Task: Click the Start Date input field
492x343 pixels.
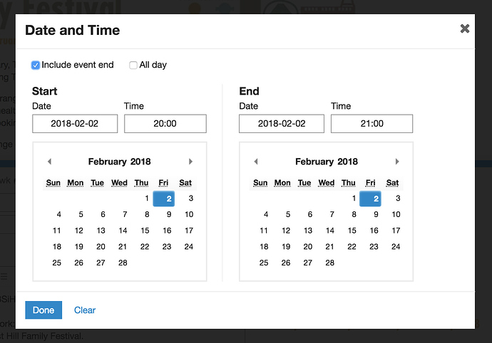Action: pyautogui.click(x=75, y=124)
